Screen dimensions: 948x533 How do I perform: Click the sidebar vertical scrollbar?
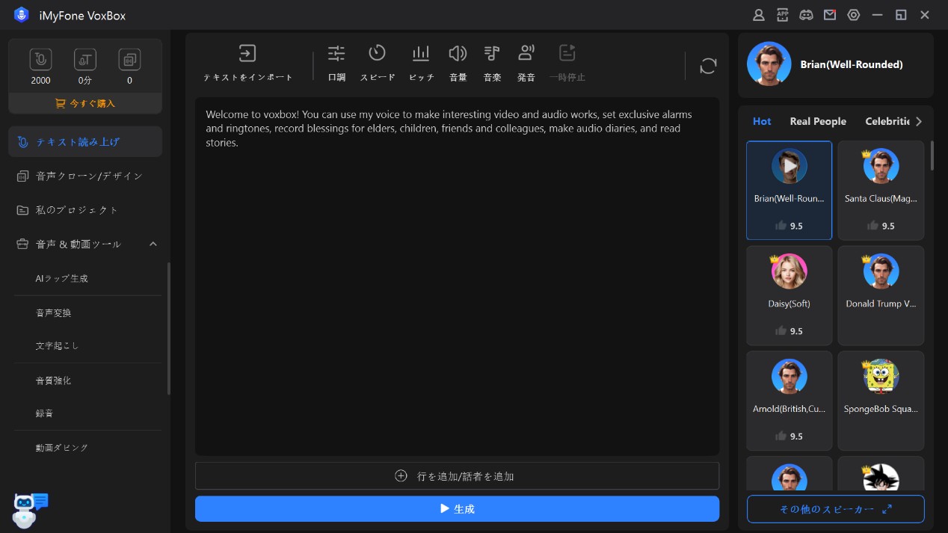pyautogui.click(x=168, y=329)
